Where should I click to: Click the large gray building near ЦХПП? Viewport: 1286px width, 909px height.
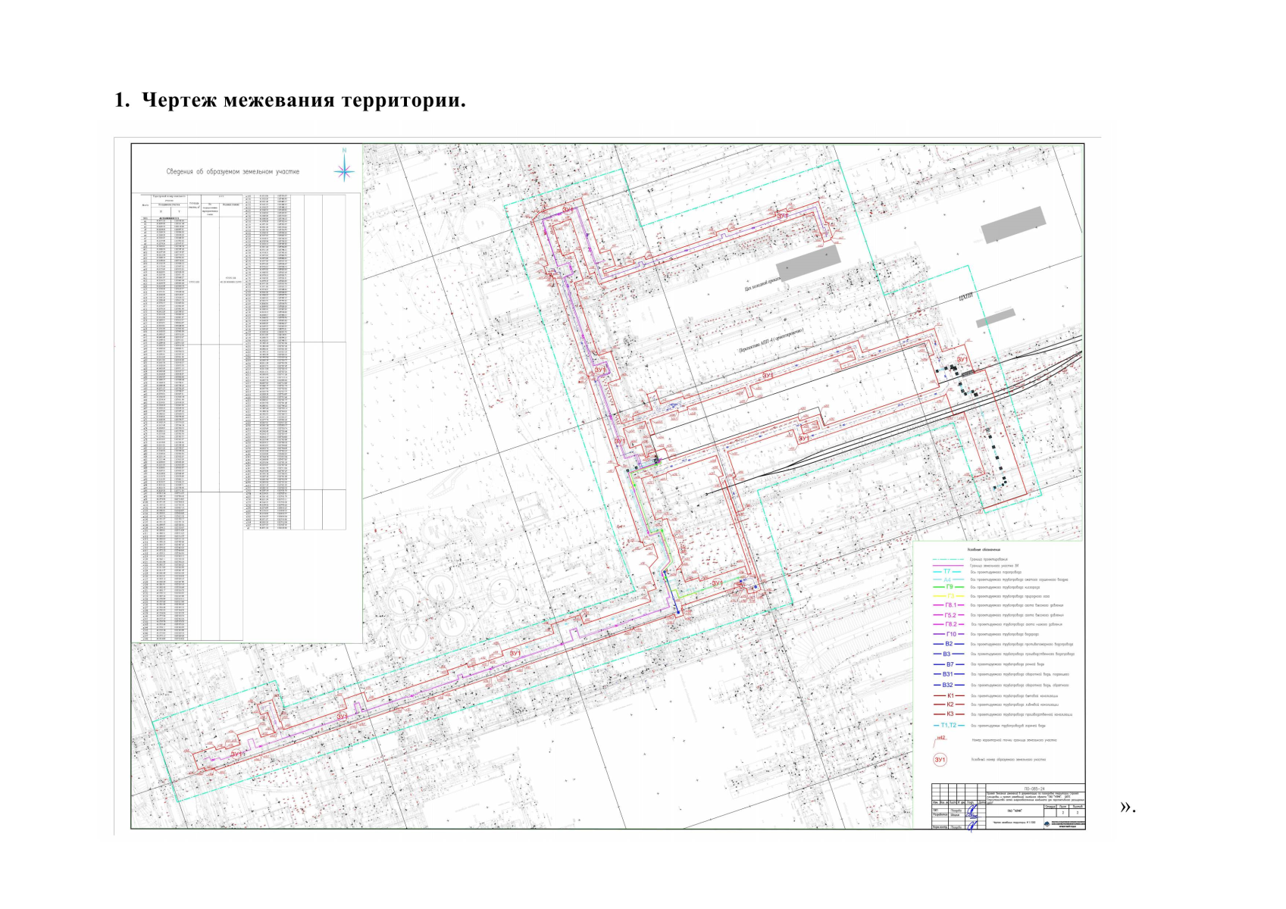(x=1013, y=224)
